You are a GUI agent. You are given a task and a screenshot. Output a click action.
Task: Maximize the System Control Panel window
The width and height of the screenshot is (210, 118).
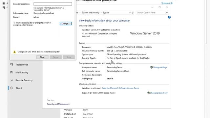coord(160,7)
